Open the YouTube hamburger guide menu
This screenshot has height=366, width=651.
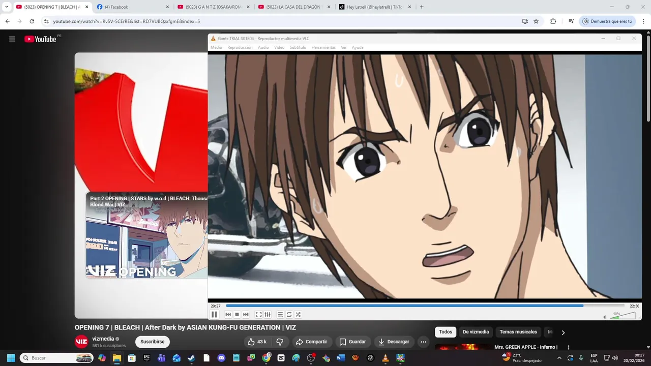tap(12, 39)
